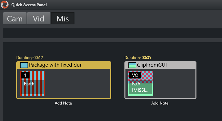Open the Earth striped thumbnail
Image resolution: width=222 pixels, height=121 pixels.
(x=33, y=83)
